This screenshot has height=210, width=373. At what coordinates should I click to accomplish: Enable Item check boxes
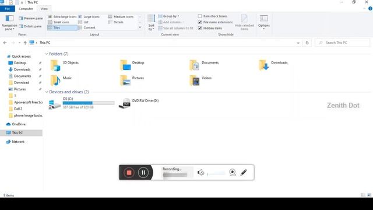[x=200, y=16]
